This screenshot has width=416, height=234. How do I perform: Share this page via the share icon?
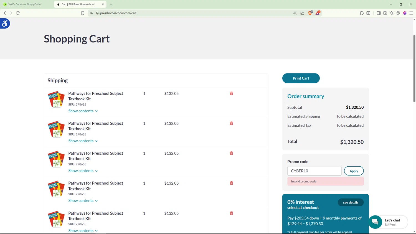(302, 13)
